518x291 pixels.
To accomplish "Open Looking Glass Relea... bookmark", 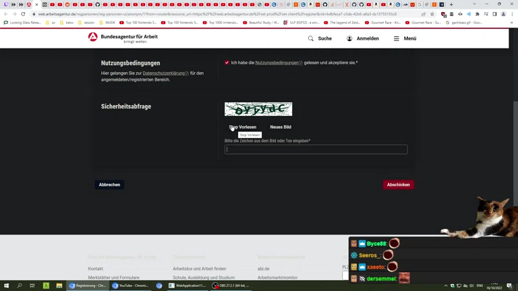I will [x=22, y=23].
